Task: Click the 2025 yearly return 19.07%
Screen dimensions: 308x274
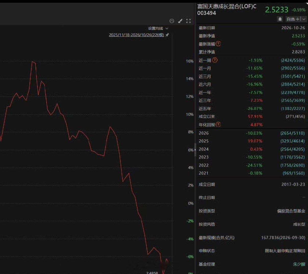Action: pyautogui.click(x=255, y=141)
